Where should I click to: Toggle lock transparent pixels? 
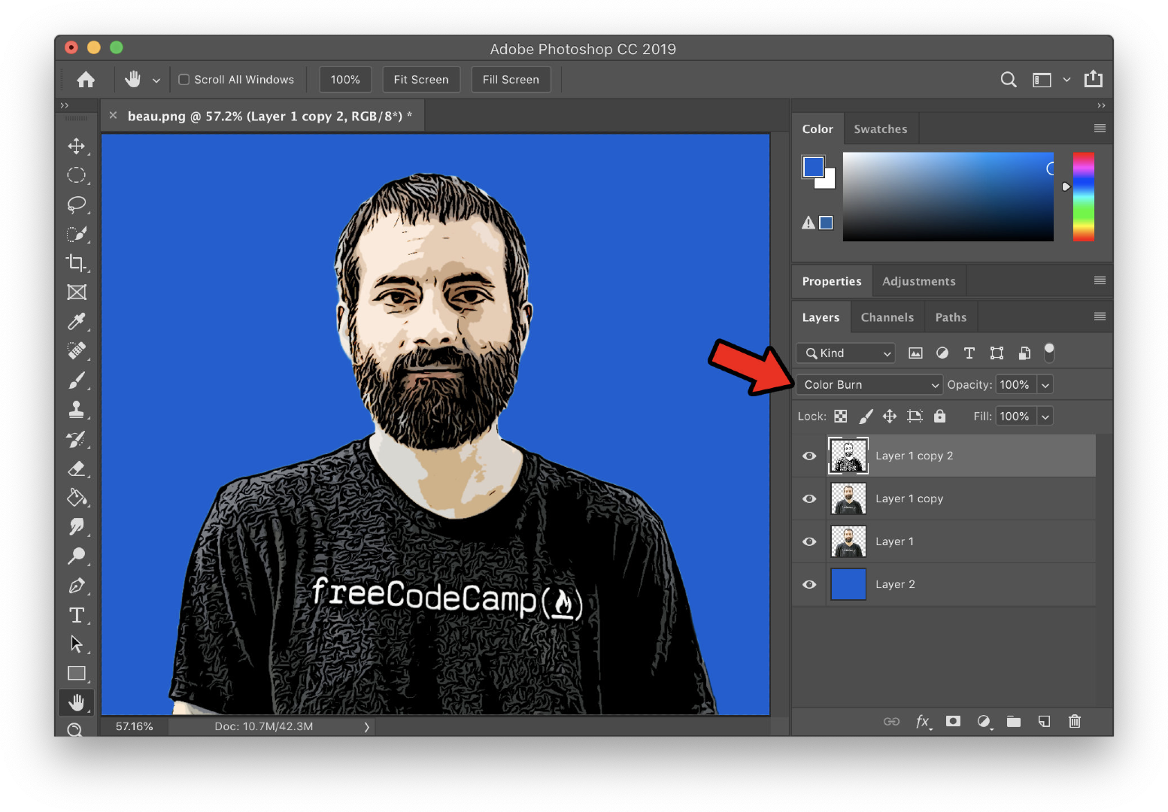[x=841, y=417]
